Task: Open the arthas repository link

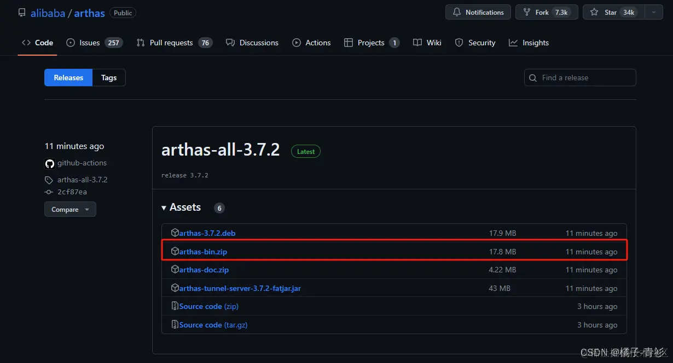Action: (x=89, y=13)
